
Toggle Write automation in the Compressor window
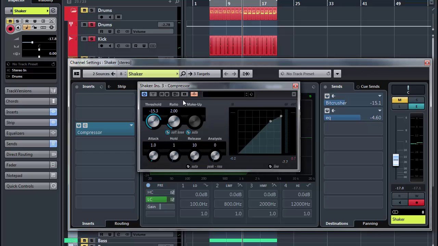[167, 94]
